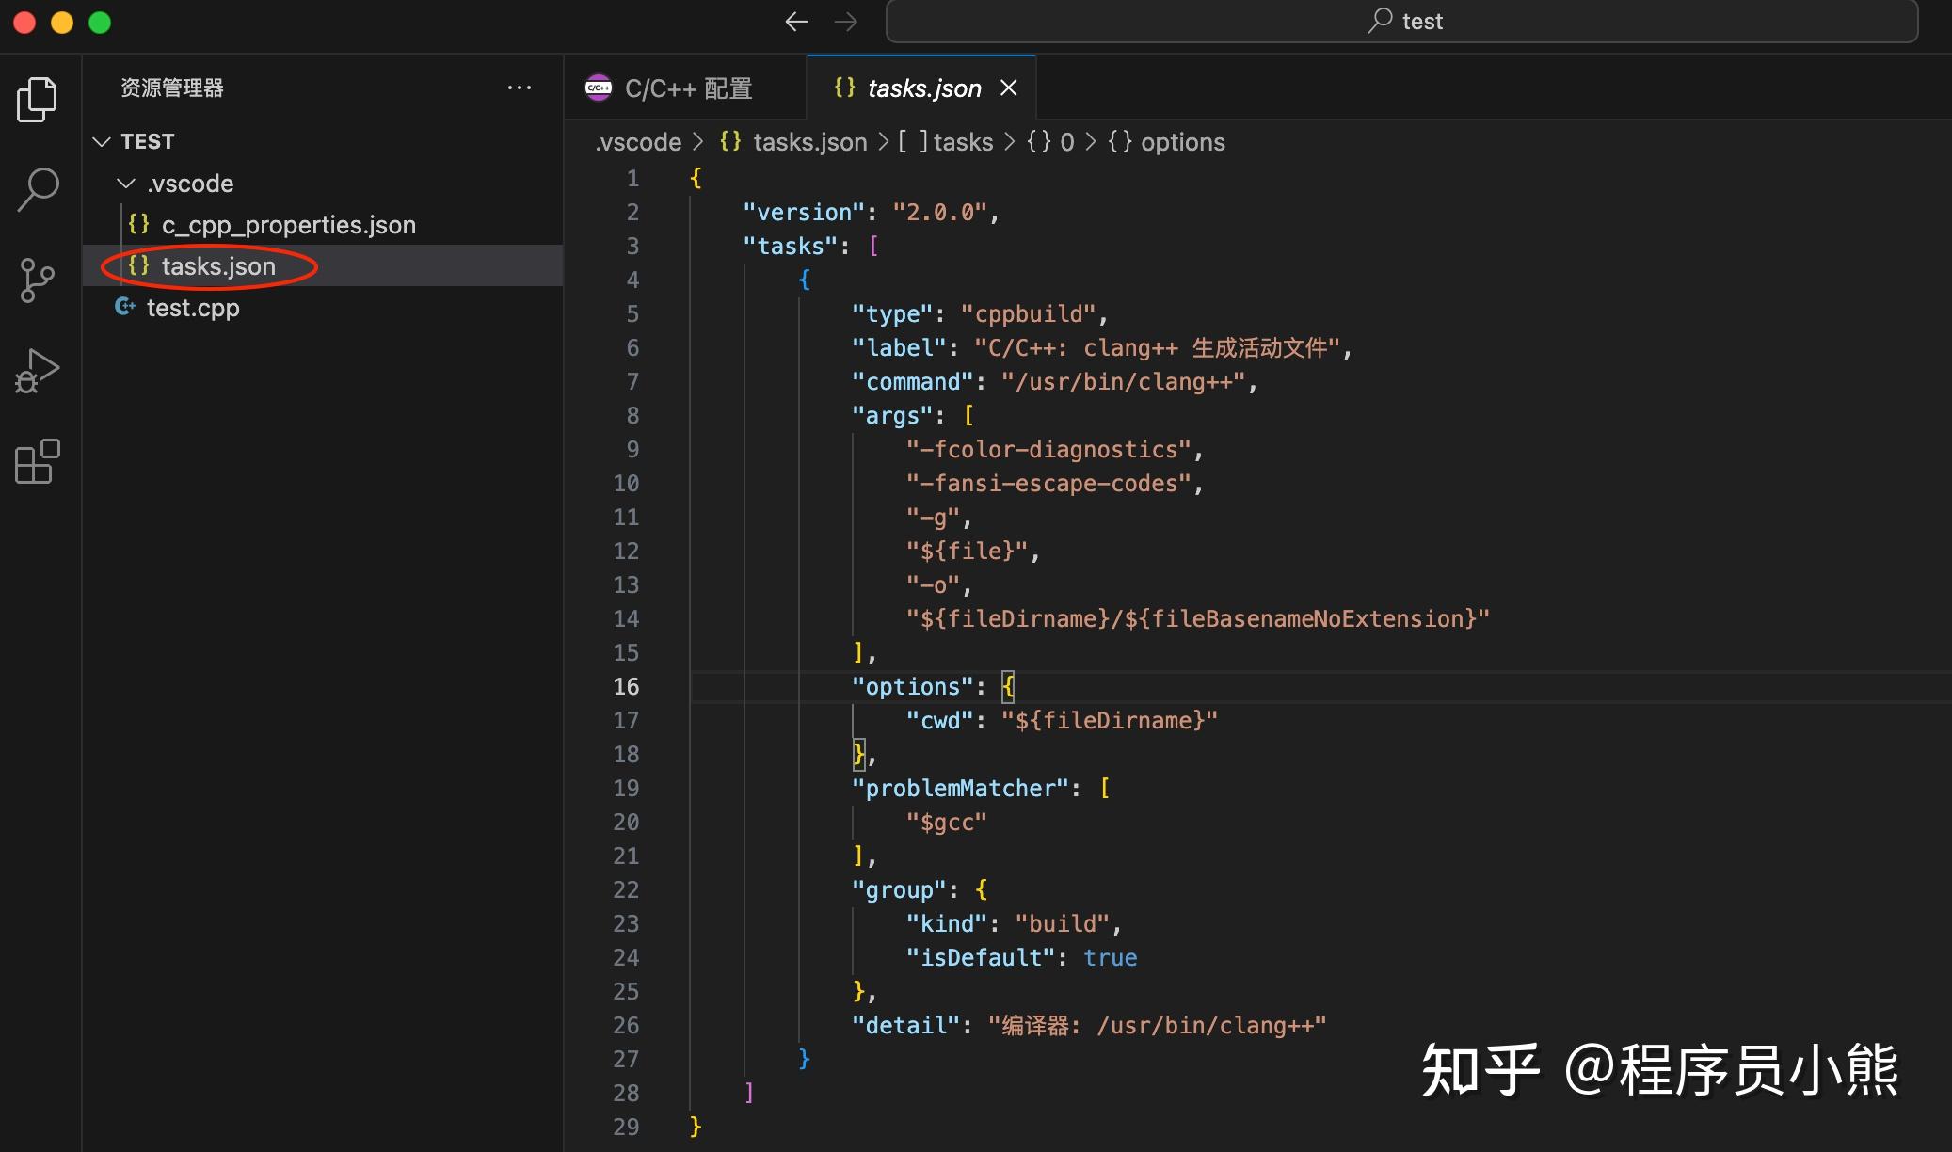Open the Source Control view

(37, 280)
